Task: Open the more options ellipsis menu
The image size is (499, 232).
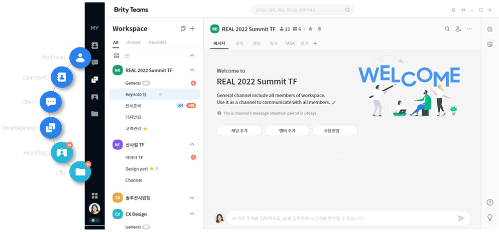Action: 469,29
